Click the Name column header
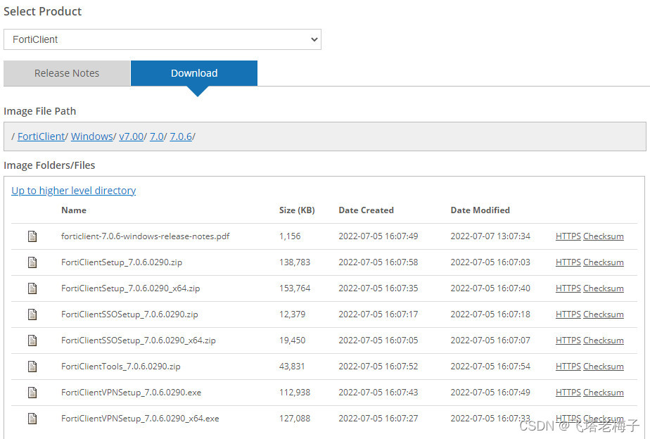 74,210
